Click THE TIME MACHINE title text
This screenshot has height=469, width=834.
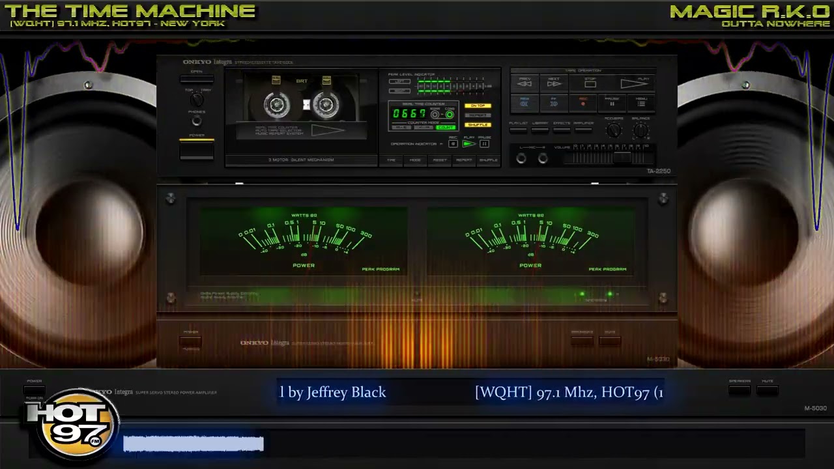click(x=130, y=11)
